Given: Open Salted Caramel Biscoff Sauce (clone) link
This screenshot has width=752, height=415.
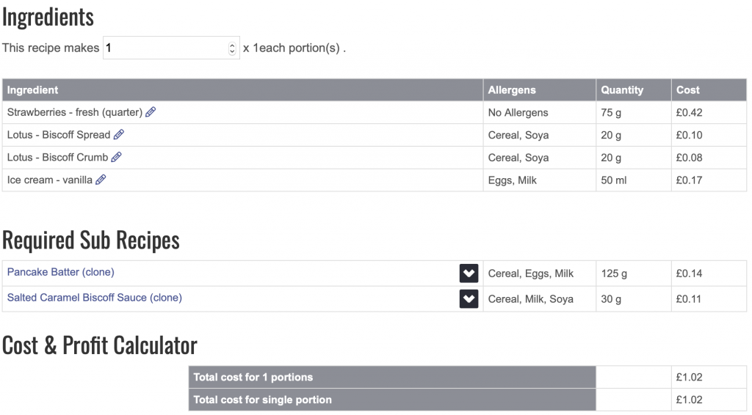Looking at the screenshot, I should [x=95, y=297].
